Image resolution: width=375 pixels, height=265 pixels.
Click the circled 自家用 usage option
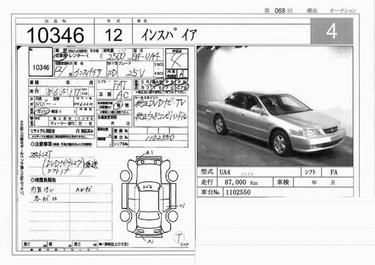pos(60,56)
